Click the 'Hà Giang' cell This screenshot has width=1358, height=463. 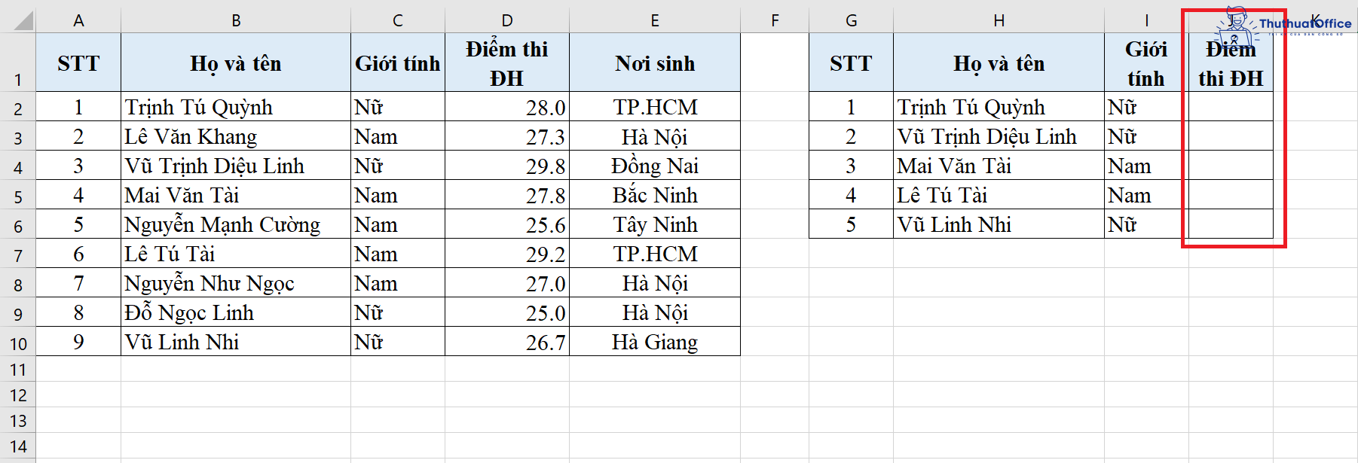click(x=655, y=343)
